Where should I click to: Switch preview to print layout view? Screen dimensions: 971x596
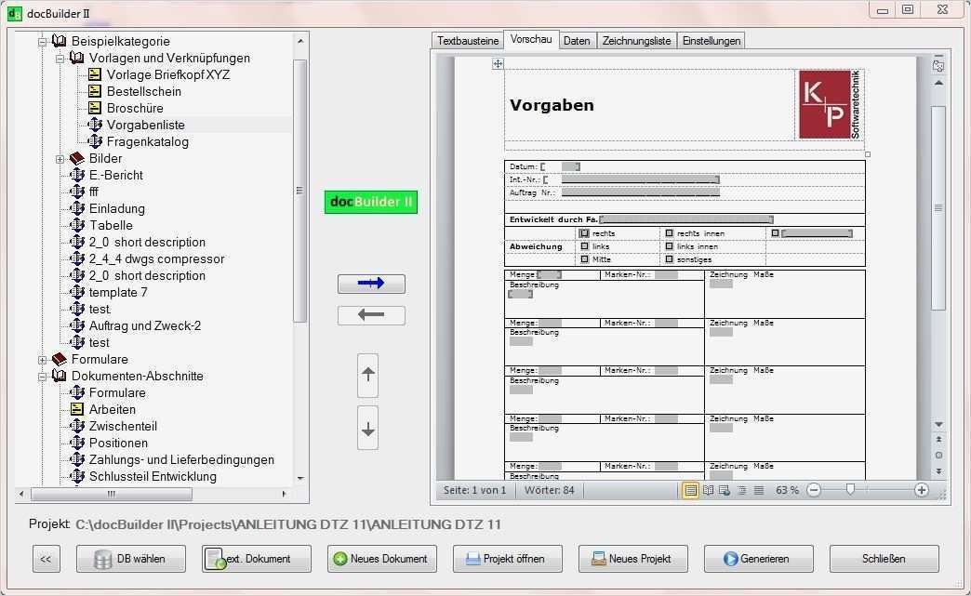690,490
